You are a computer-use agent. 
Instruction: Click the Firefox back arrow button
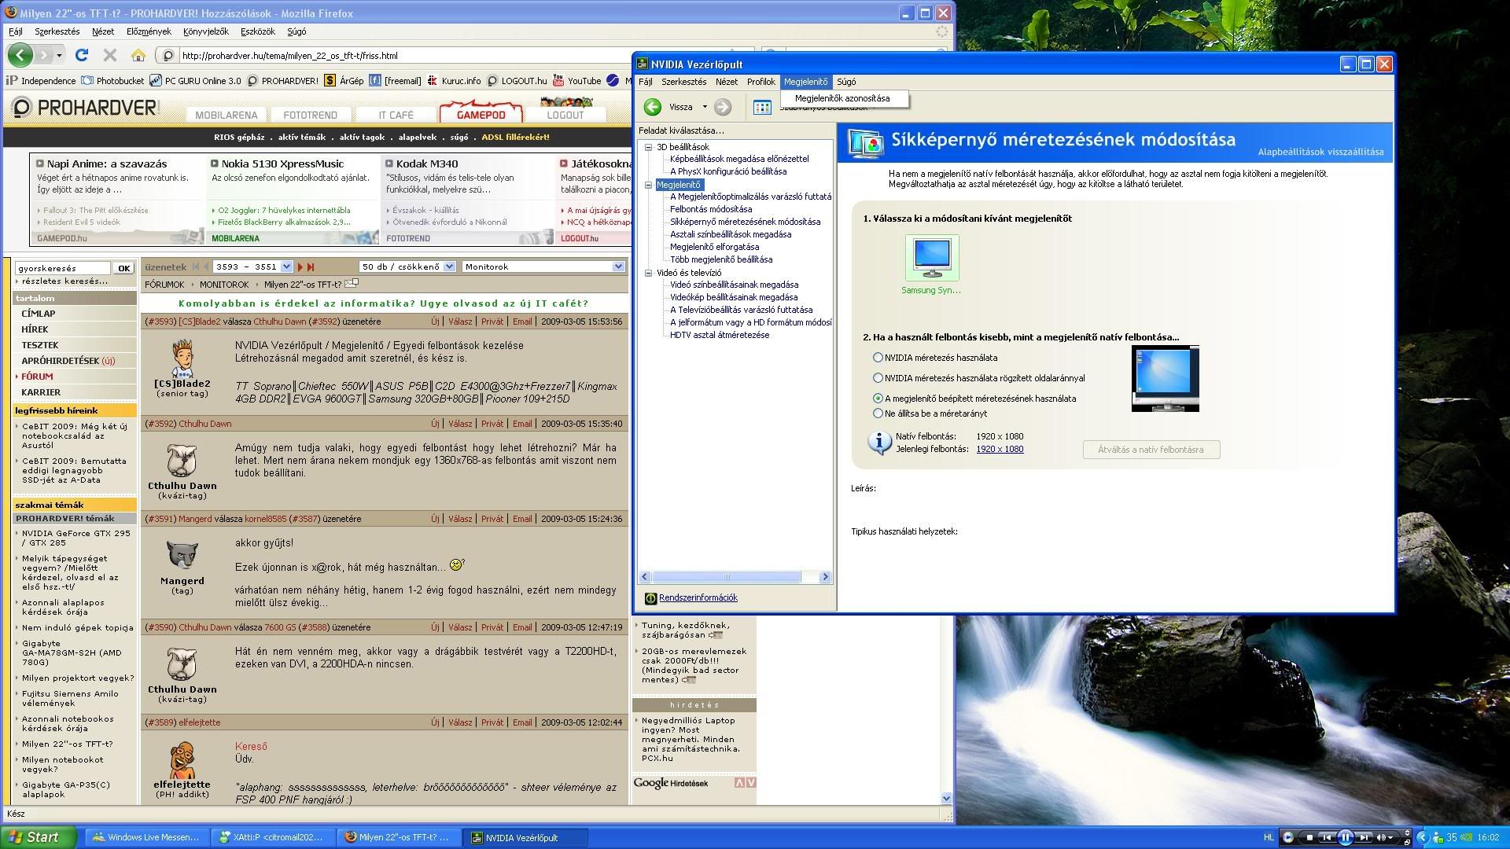21,55
